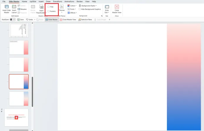The width and height of the screenshot is (204, 131).
Task: Select blue-to-pink gradient layout thumbnail
Action: (19, 99)
